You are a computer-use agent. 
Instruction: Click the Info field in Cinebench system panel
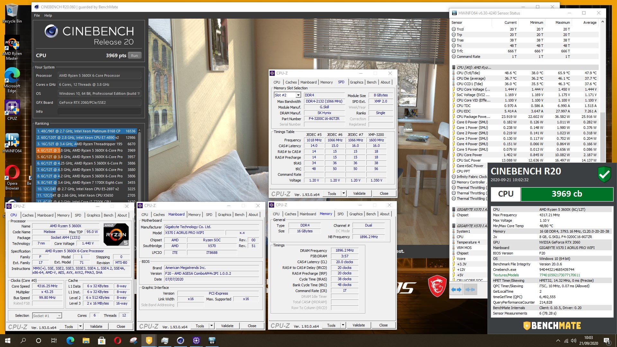click(99, 111)
